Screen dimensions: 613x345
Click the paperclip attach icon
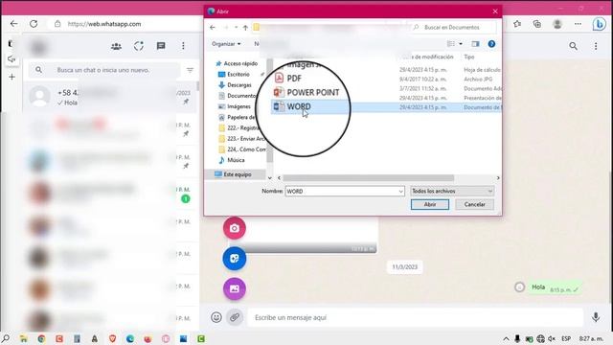(234, 317)
